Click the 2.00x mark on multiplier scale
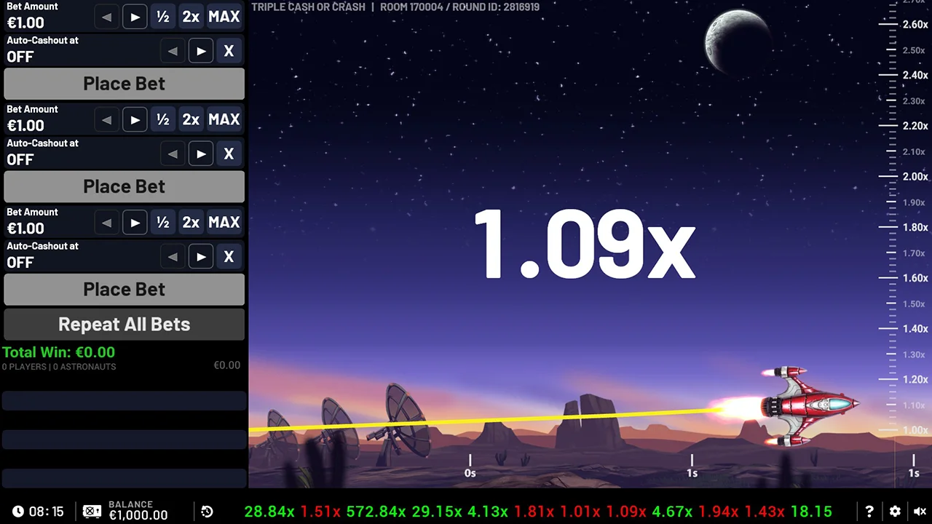Image resolution: width=932 pixels, height=524 pixels. (x=915, y=176)
